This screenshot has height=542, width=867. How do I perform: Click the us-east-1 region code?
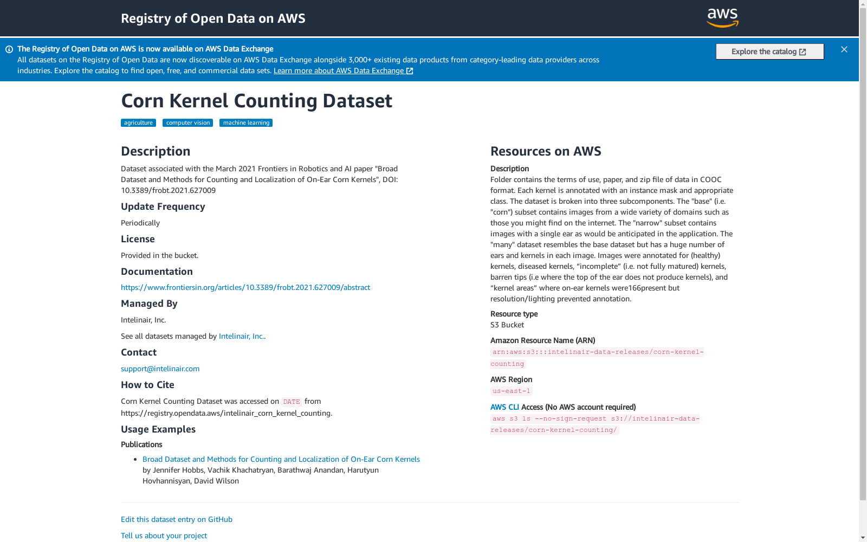(x=512, y=391)
